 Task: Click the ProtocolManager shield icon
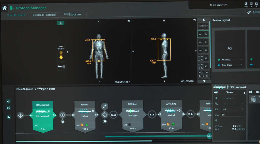(x=11, y=8)
